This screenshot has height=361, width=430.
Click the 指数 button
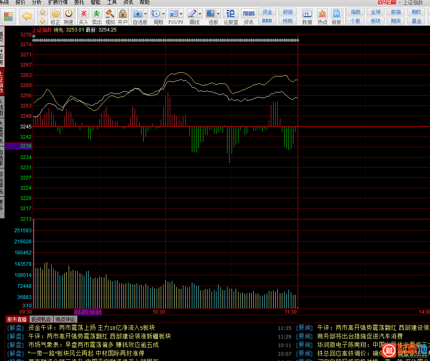[356, 12]
